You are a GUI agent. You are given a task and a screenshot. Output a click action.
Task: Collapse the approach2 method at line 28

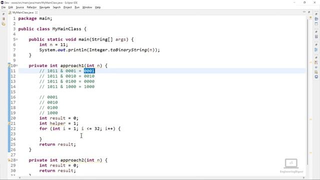click(17, 160)
